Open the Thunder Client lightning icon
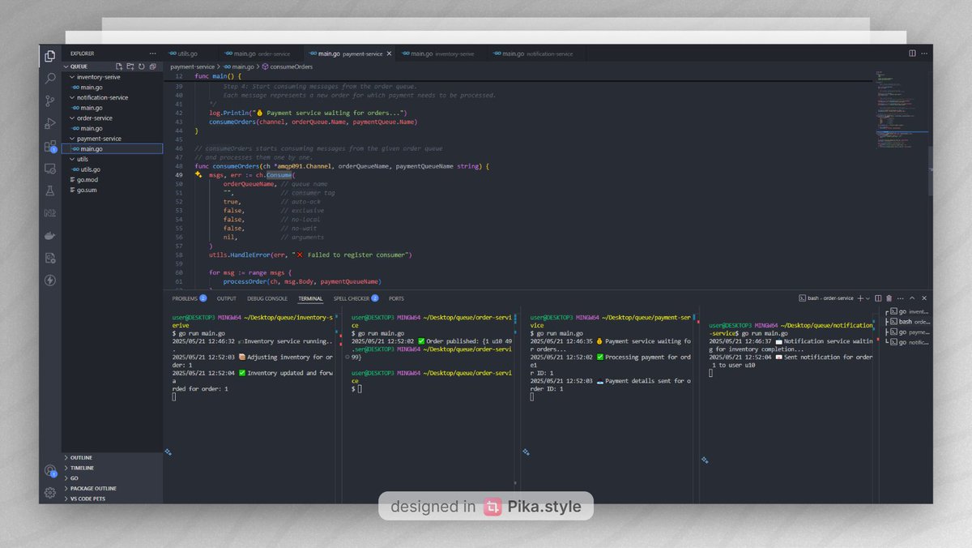This screenshot has width=972, height=548. tap(50, 280)
